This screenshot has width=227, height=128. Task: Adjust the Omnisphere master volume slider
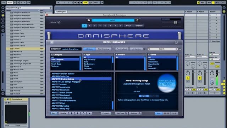pyautogui.click(x=175, y=22)
